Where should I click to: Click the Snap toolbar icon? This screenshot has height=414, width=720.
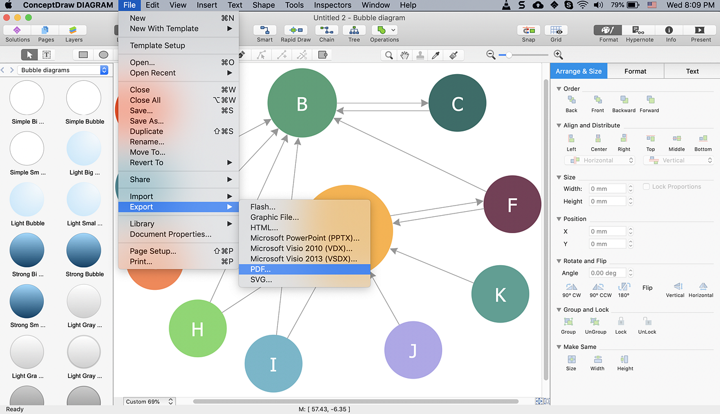tap(528, 31)
